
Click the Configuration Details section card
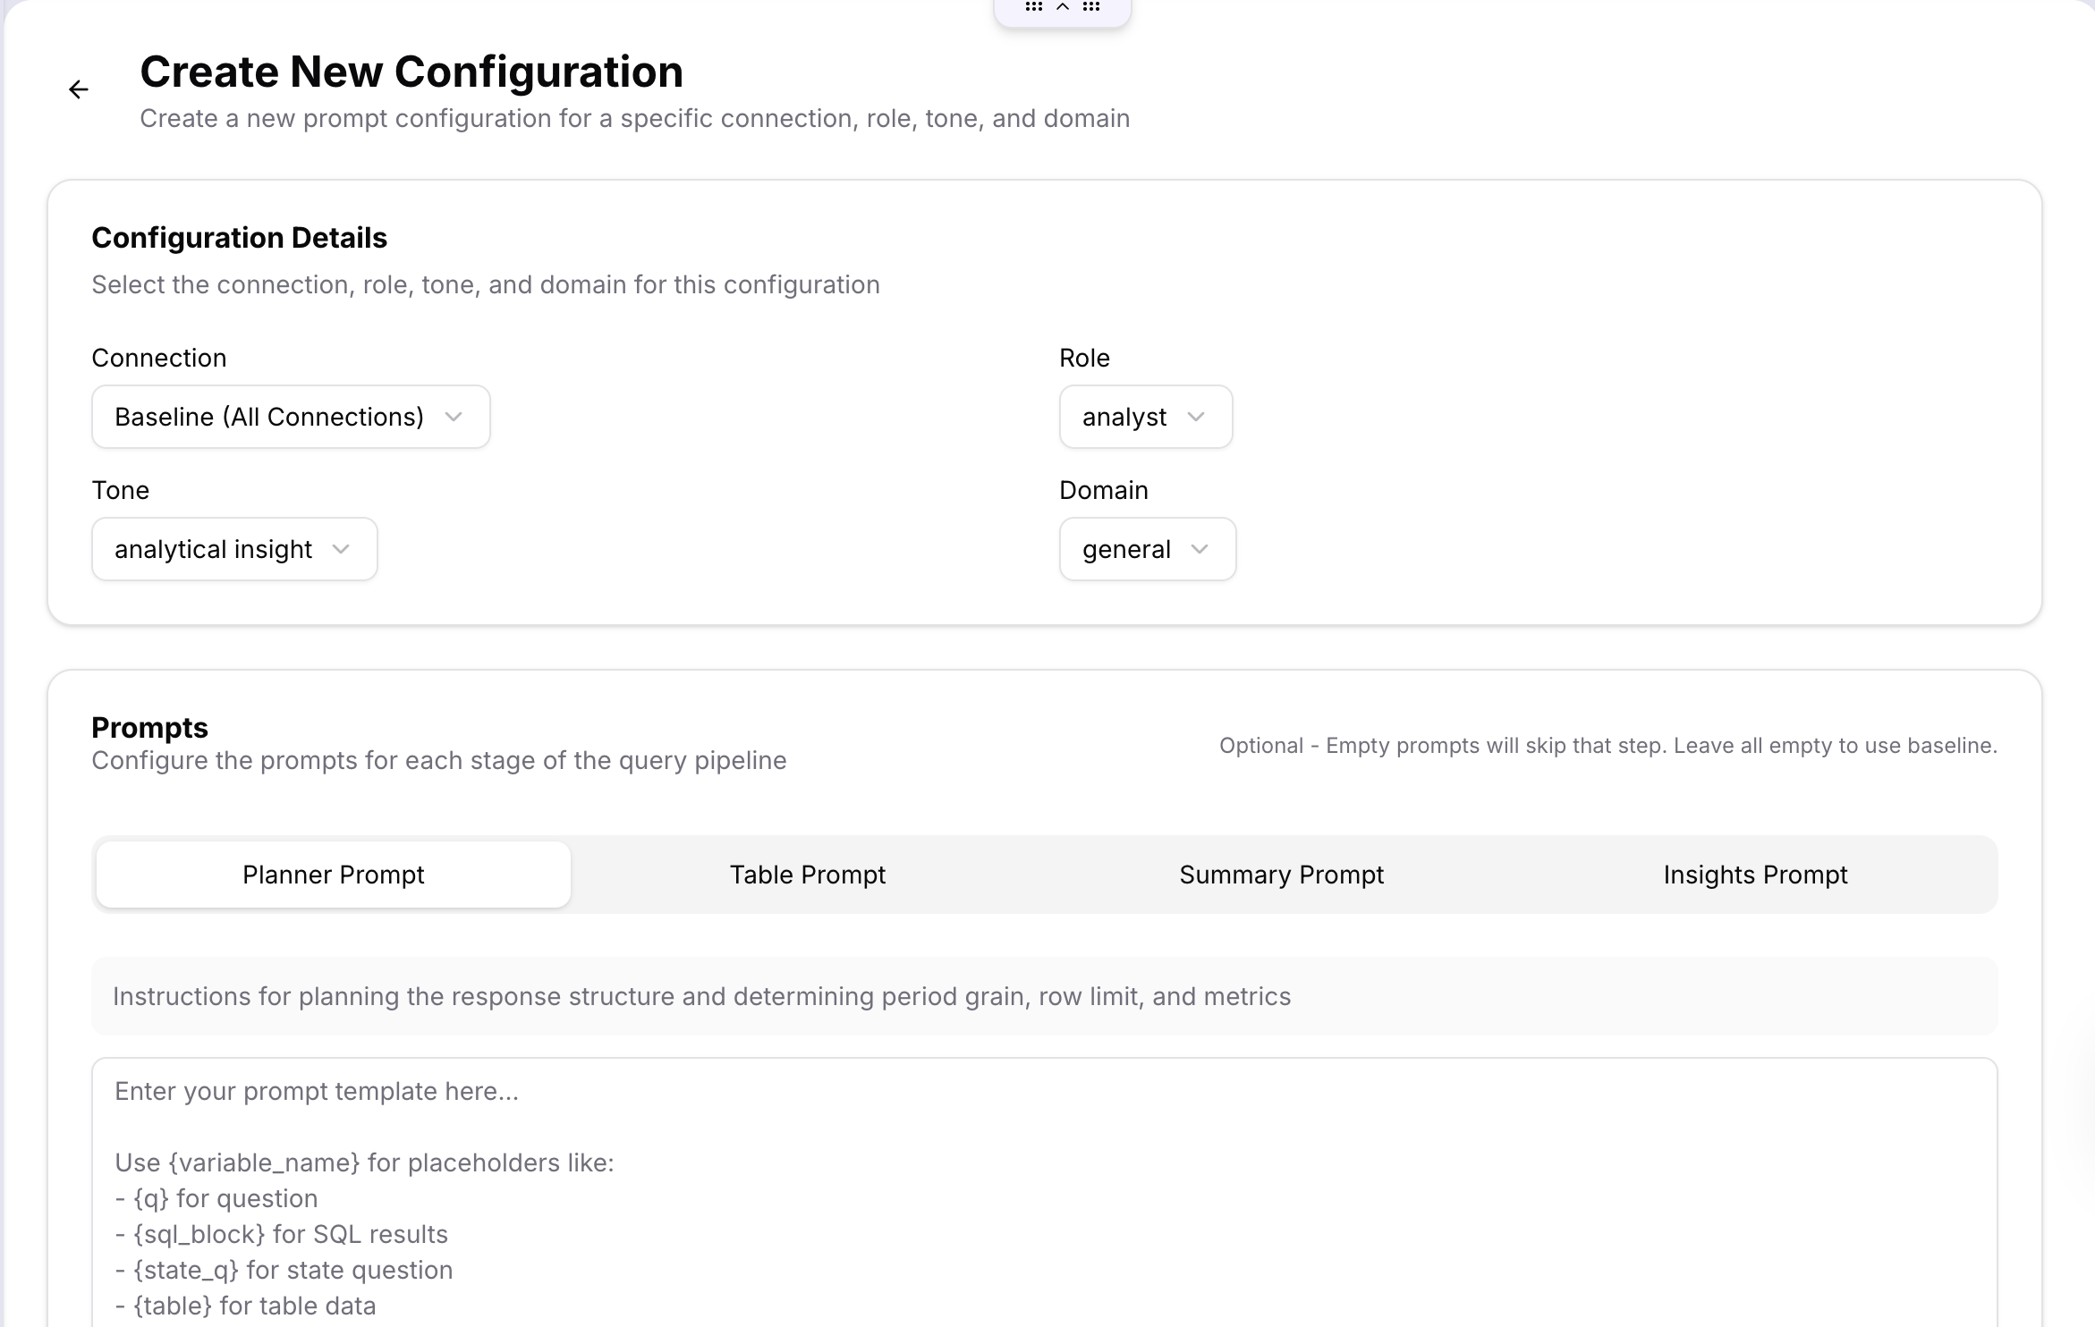(x=1047, y=402)
